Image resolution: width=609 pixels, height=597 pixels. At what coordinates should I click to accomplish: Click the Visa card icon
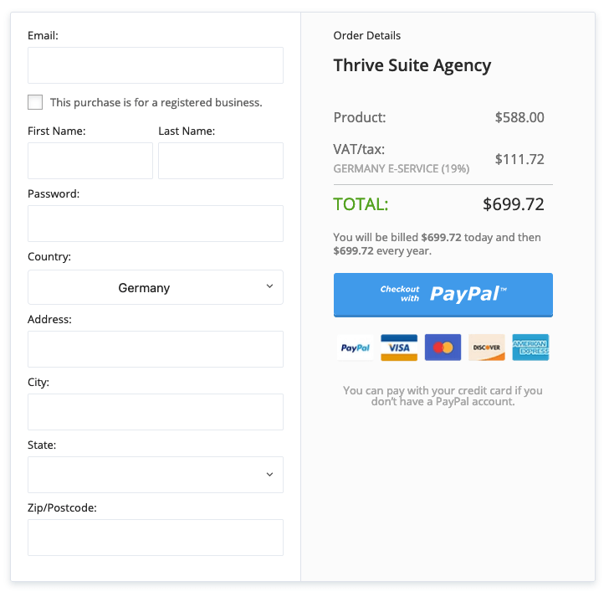(x=399, y=347)
